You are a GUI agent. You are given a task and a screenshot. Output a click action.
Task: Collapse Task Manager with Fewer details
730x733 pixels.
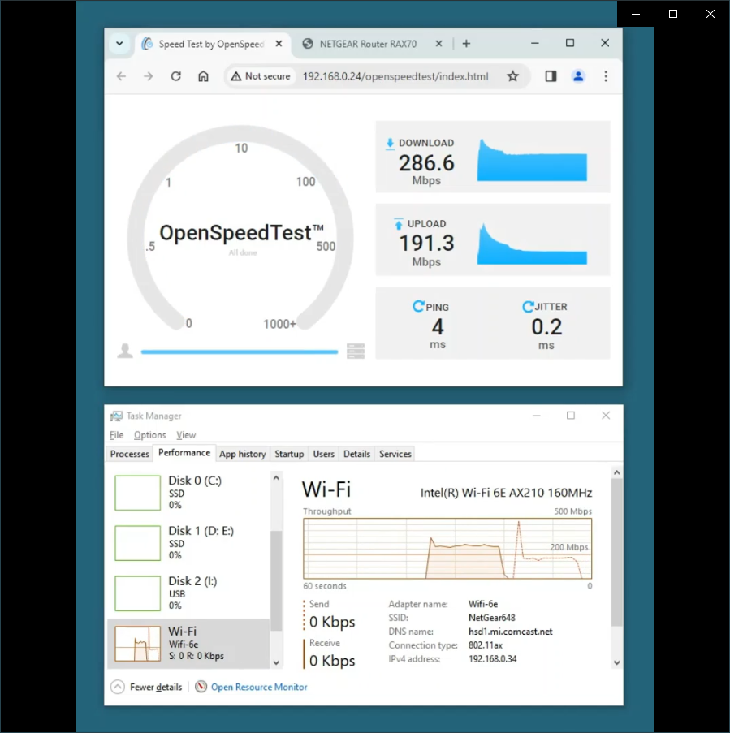[x=146, y=687]
